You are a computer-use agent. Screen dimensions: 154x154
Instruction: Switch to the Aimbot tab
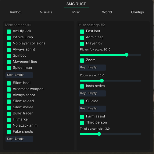[x=16, y=12]
